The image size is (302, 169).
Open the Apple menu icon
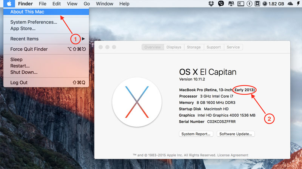9,4
